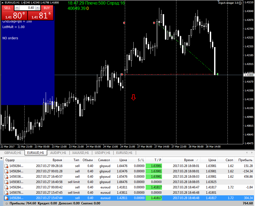Click the current price label 1.41800
Viewport: 255px width, 206px height.
249,75
